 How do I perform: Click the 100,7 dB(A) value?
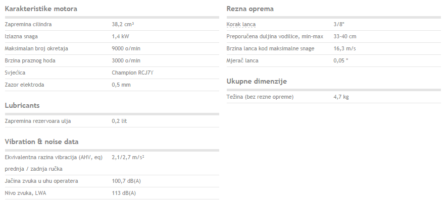[126, 181]
